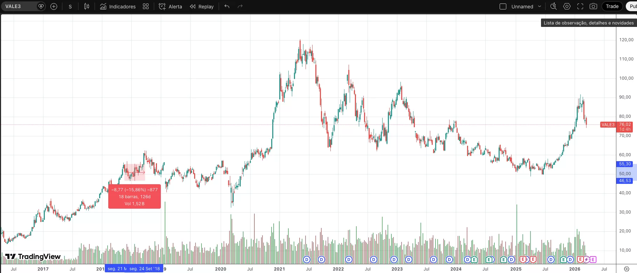
Task: Select the layout setup square icon
Action: tap(503, 6)
